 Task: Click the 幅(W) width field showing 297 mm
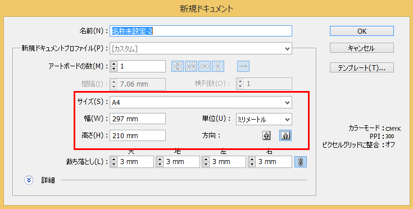click(x=138, y=119)
